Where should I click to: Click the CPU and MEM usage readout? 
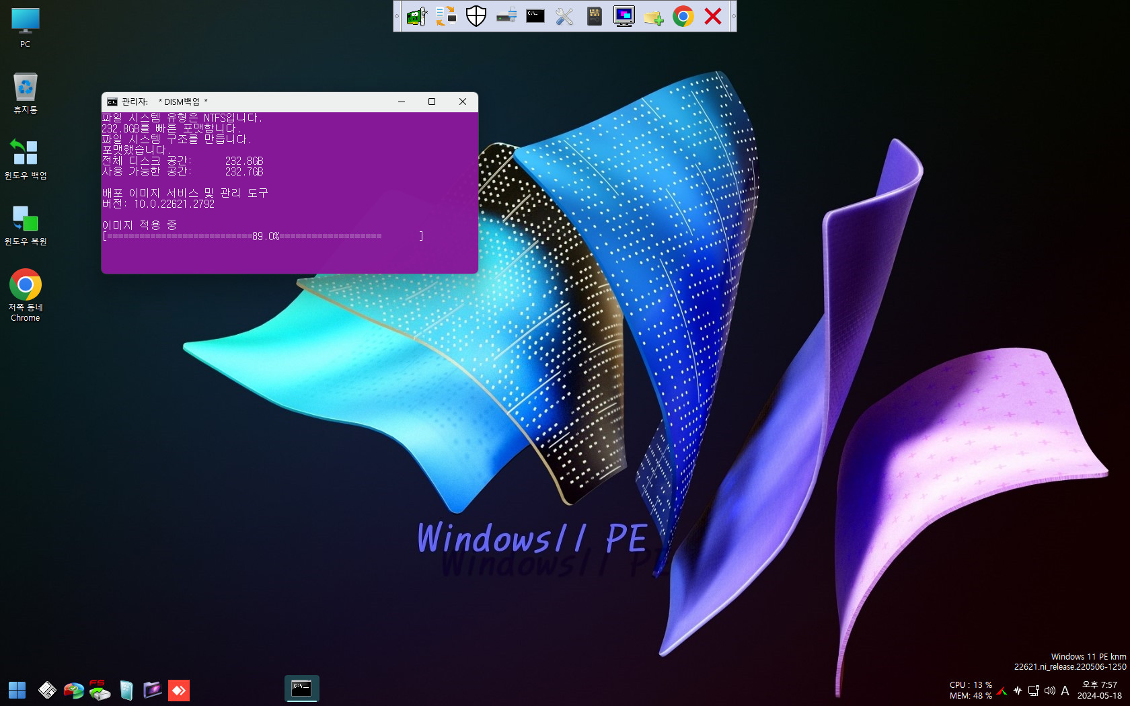coord(971,690)
